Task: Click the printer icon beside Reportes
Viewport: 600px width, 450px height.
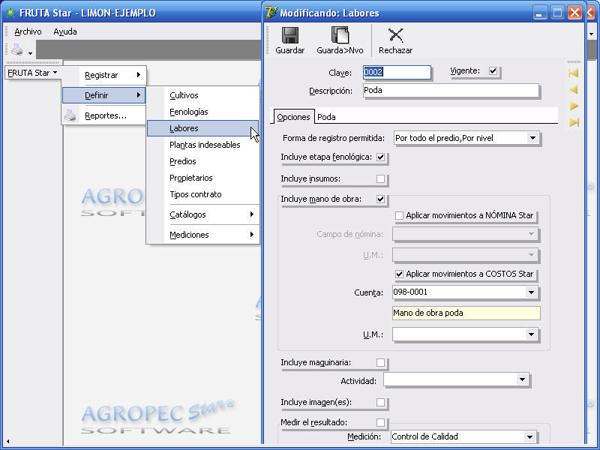Action: (70, 115)
